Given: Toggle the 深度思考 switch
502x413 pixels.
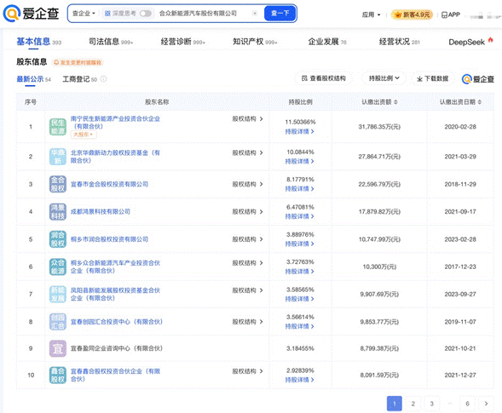Looking at the screenshot, I should coord(146,14).
